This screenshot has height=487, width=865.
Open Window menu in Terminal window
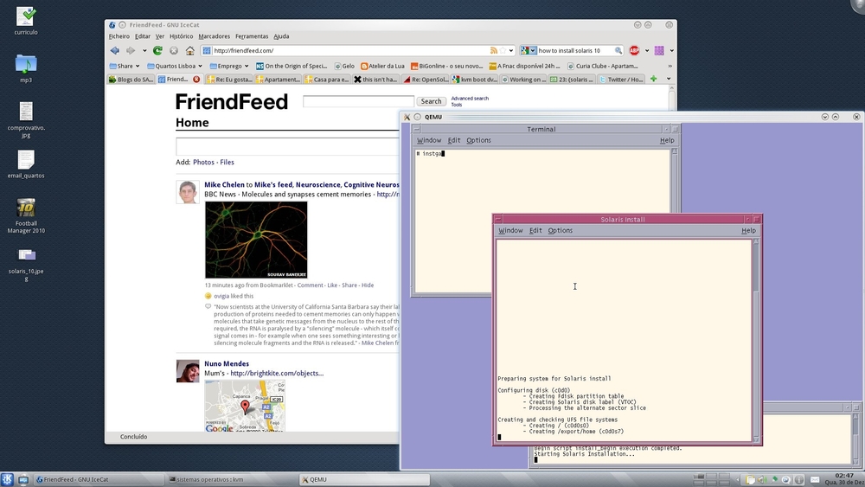click(429, 140)
